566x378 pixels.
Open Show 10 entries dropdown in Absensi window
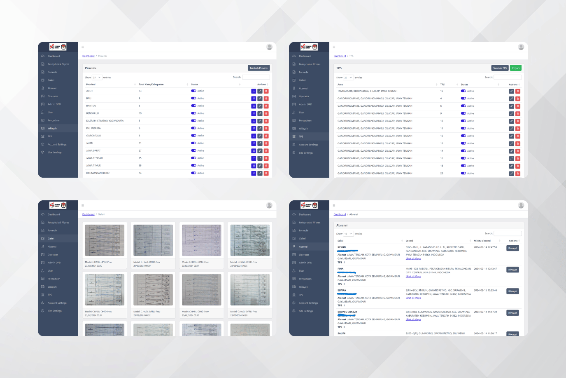pos(349,234)
